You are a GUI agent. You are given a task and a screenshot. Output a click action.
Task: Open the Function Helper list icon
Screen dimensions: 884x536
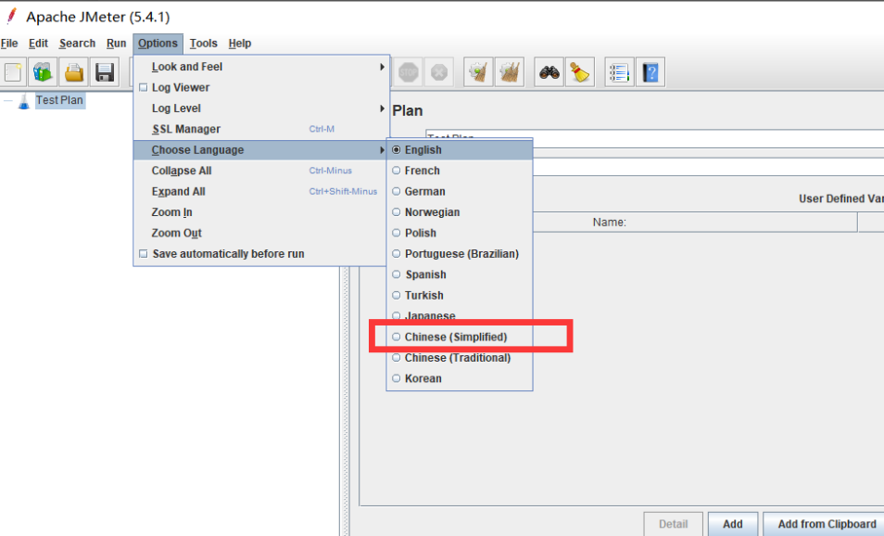[619, 72]
